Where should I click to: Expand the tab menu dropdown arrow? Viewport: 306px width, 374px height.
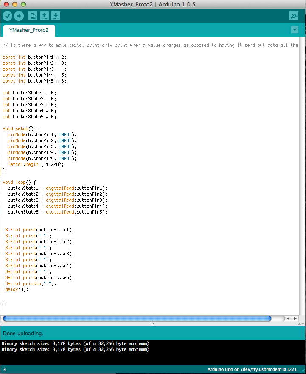295,30
